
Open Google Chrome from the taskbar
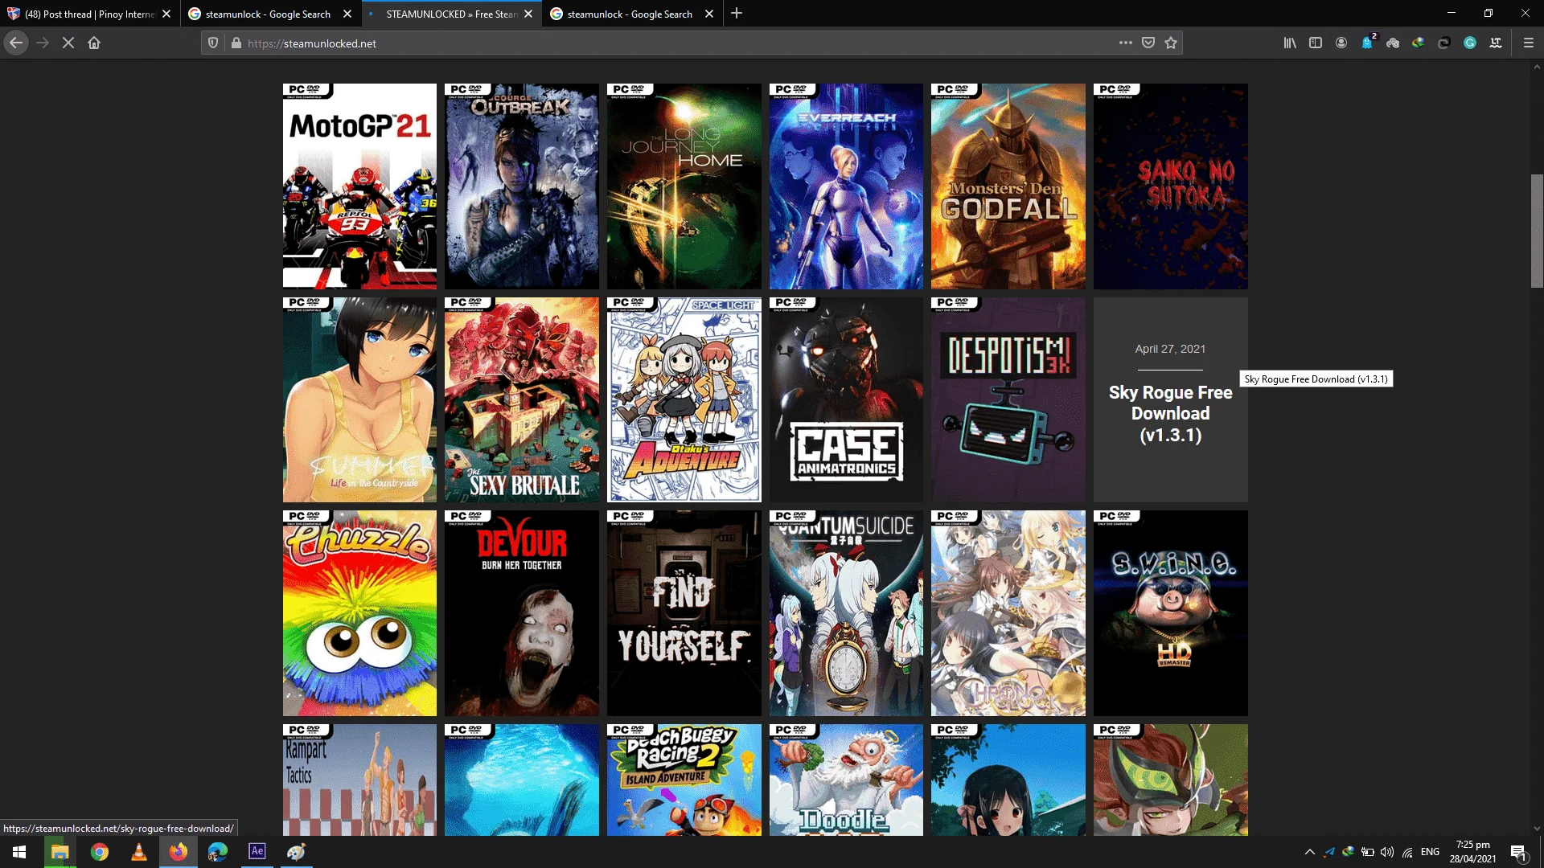99,852
